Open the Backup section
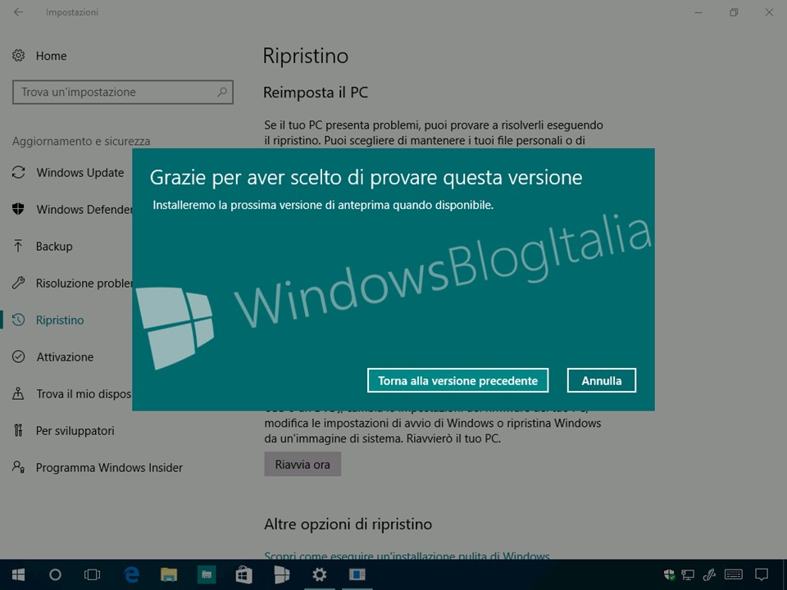The height and width of the screenshot is (590, 787). coord(54,247)
